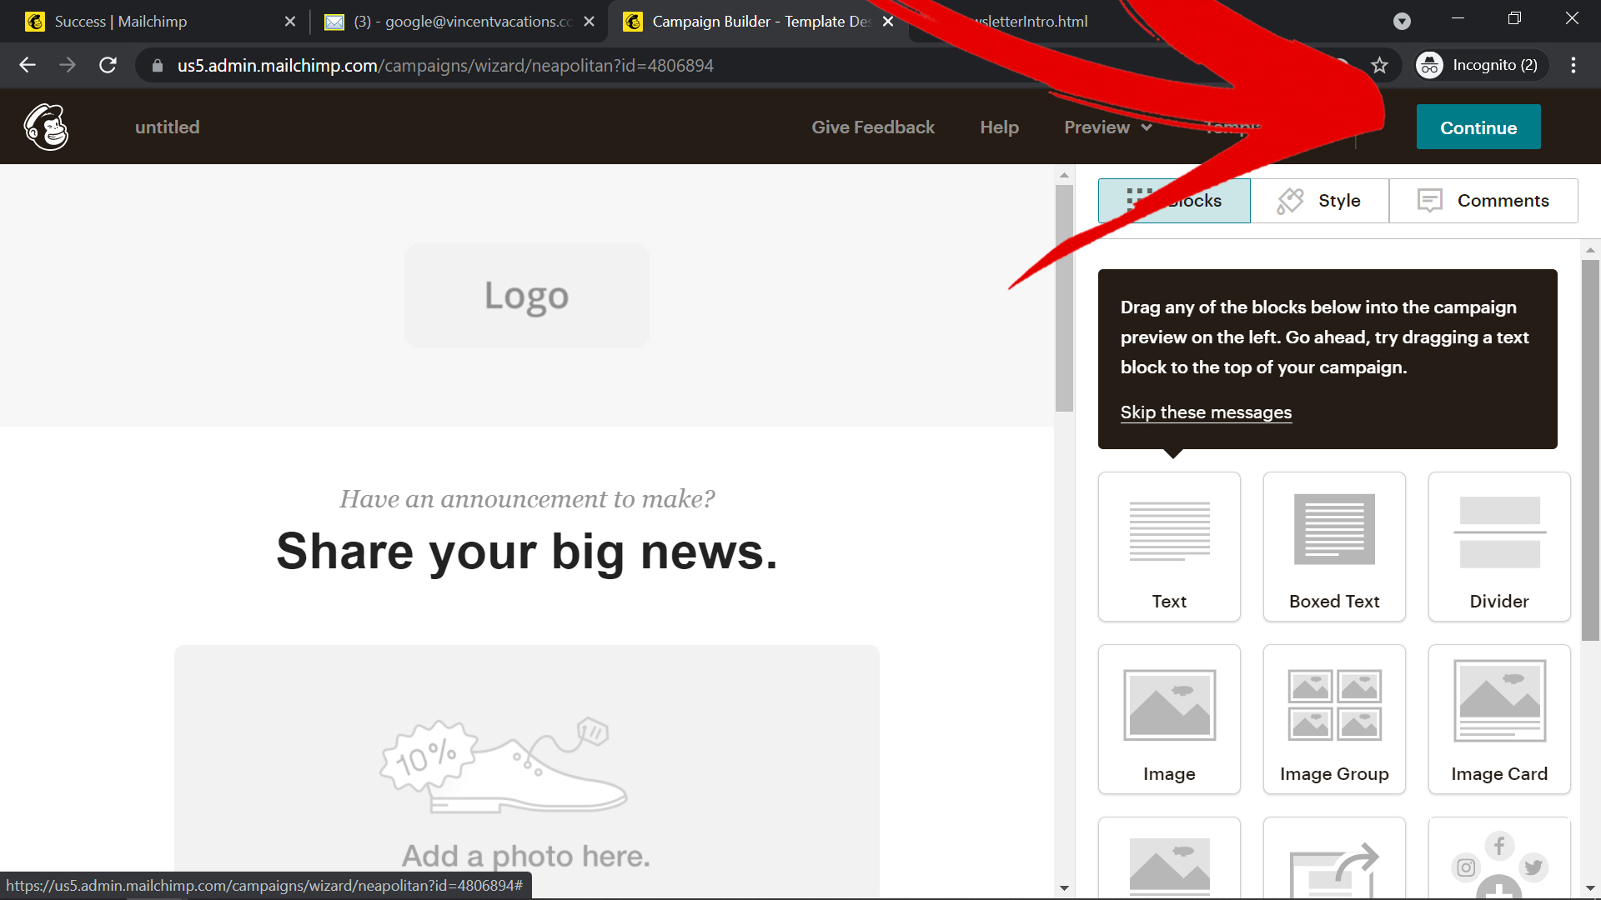The width and height of the screenshot is (1601, 900).
Task: Bookmark this page with the star icon
Action: coord(1379,65)
